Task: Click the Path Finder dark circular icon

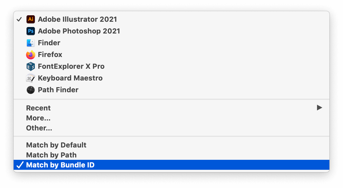Action: (x=31, y=90)
